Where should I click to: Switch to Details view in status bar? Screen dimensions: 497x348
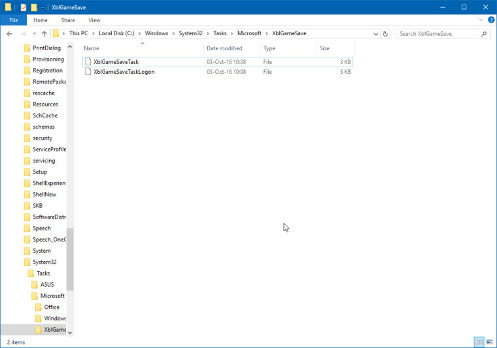479,342
